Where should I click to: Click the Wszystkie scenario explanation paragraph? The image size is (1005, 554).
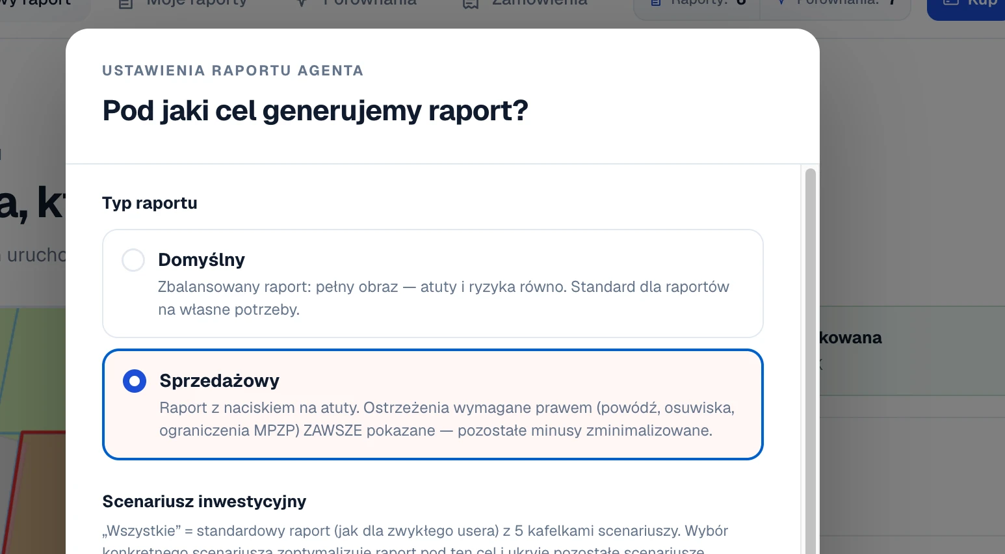[x=415, y=538]
